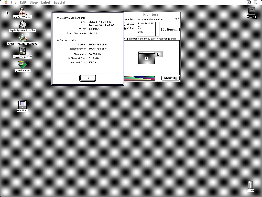Image resolution: width=262 pixels, height=197 pixels.
Task: Click the Pixel clock value 66.00 MHz
Action: 95,54
